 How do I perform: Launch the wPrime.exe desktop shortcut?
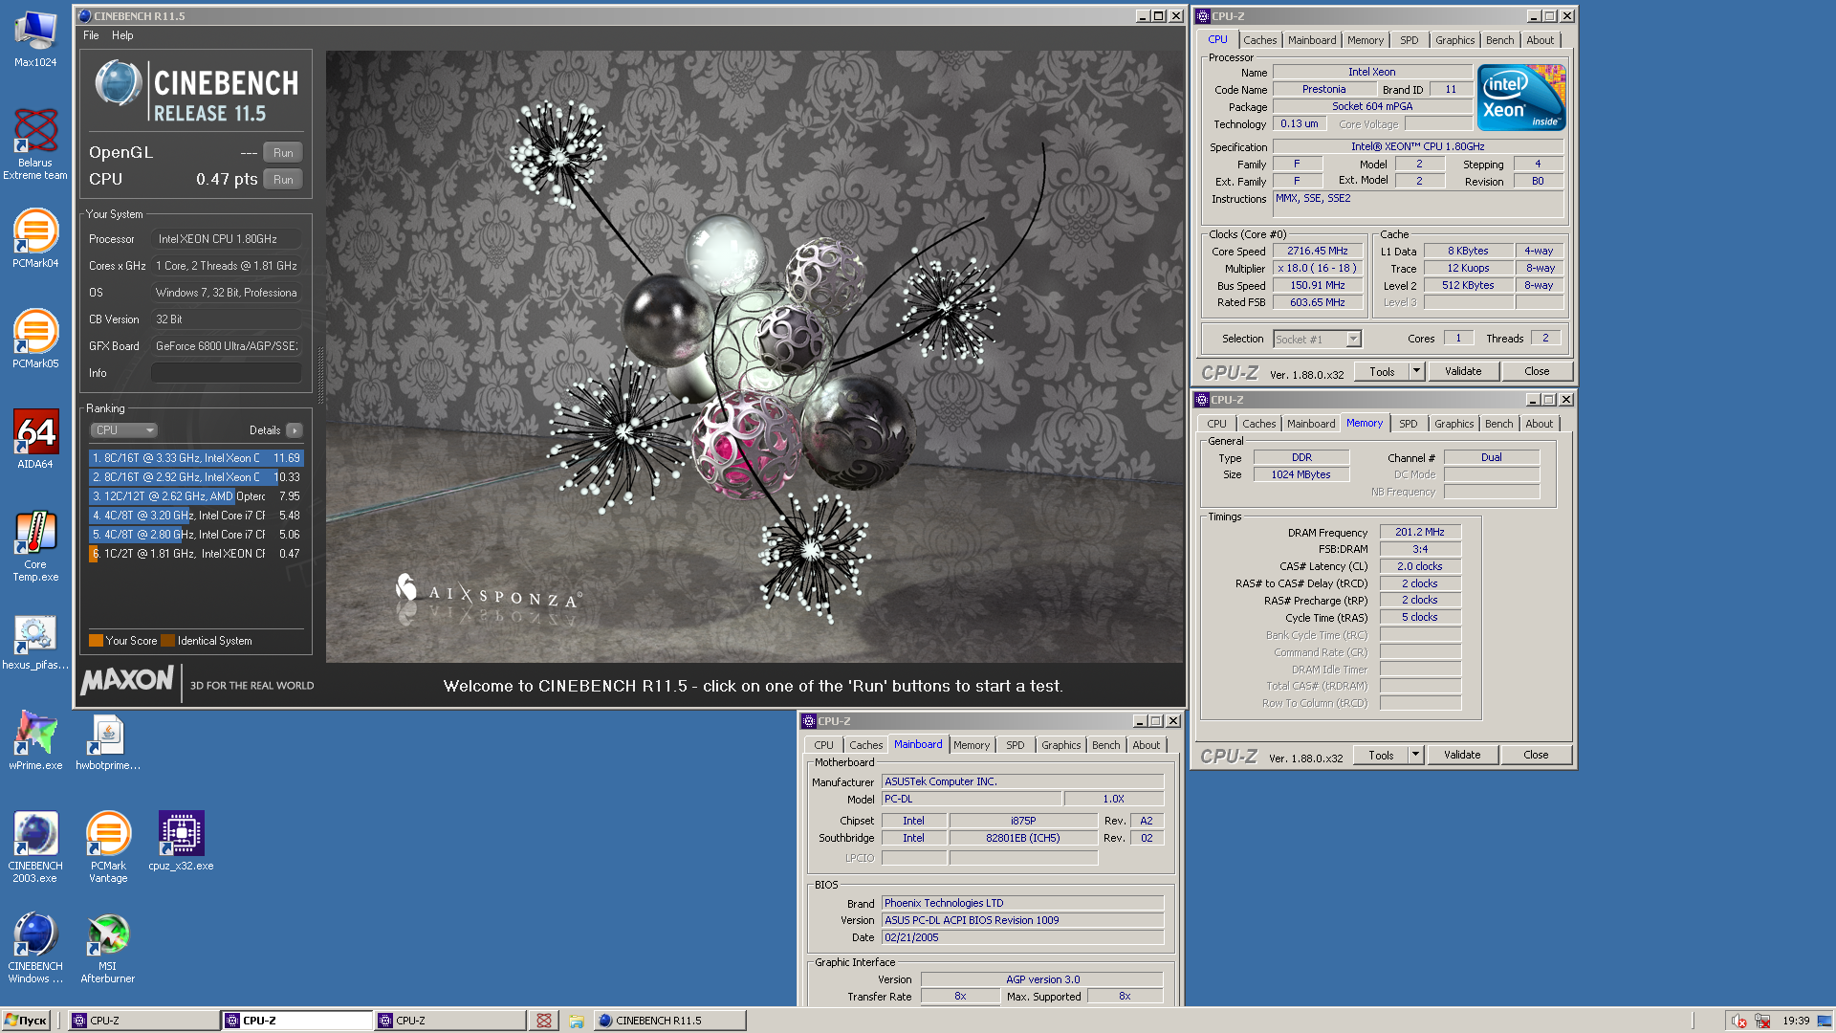coord(35,741)
